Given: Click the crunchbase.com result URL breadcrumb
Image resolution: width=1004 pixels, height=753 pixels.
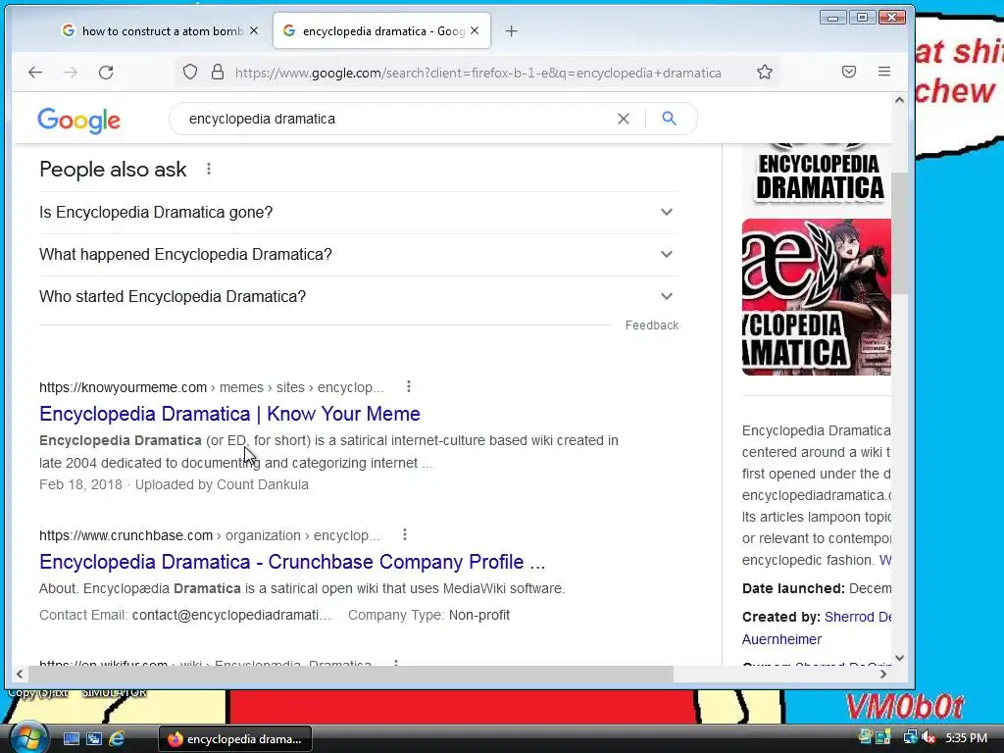Looking at the screenshot, I should click(210, 535).
